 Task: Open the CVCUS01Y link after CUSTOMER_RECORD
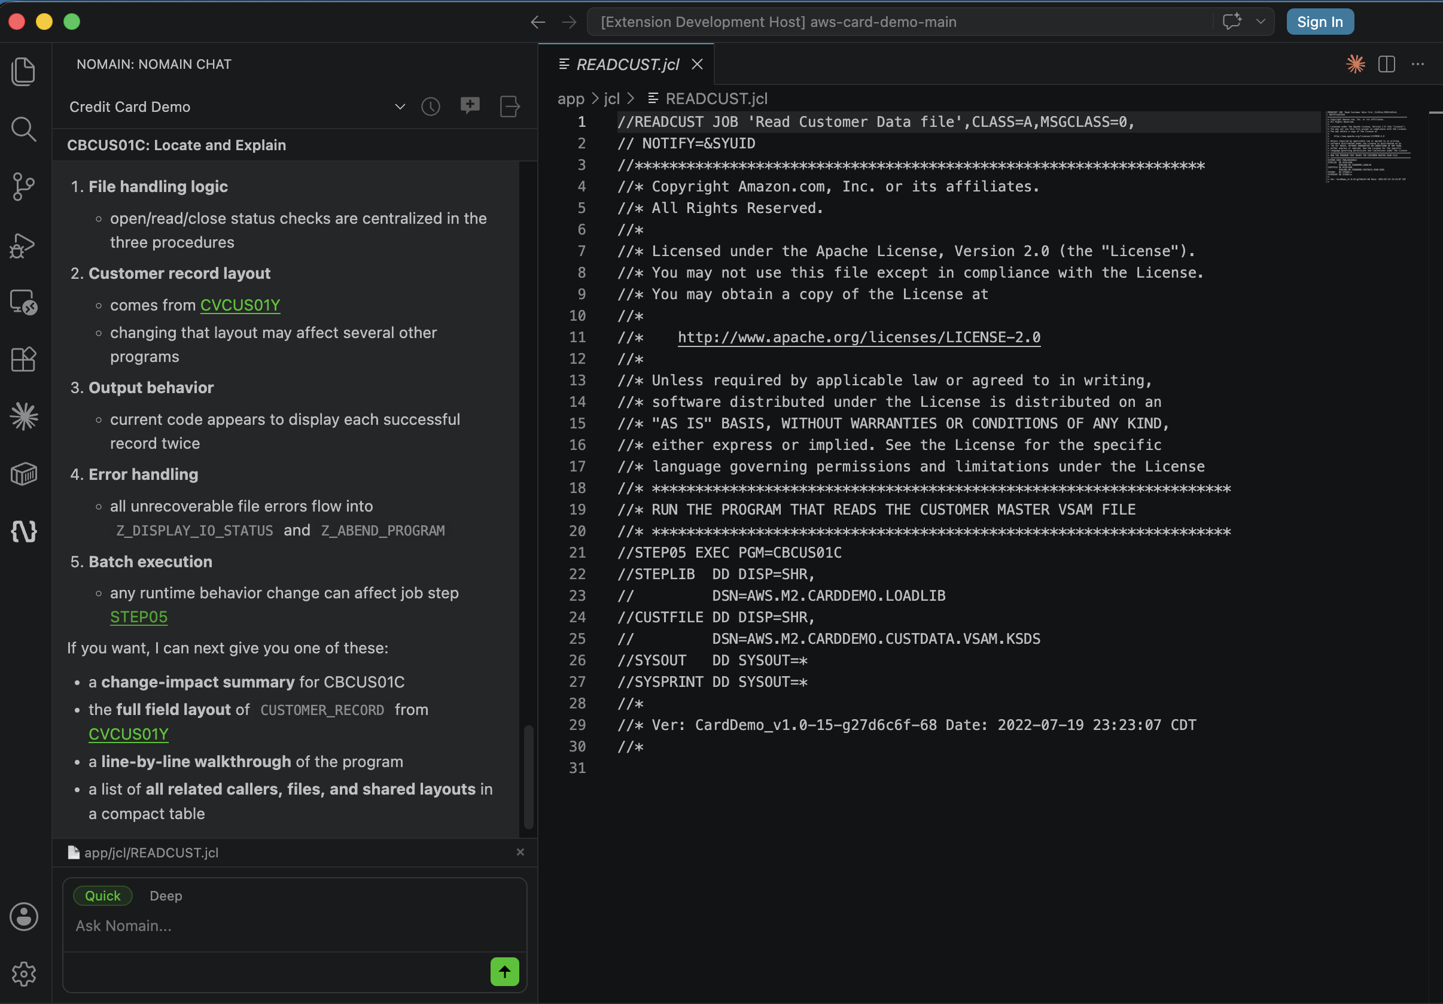(129, 734)
